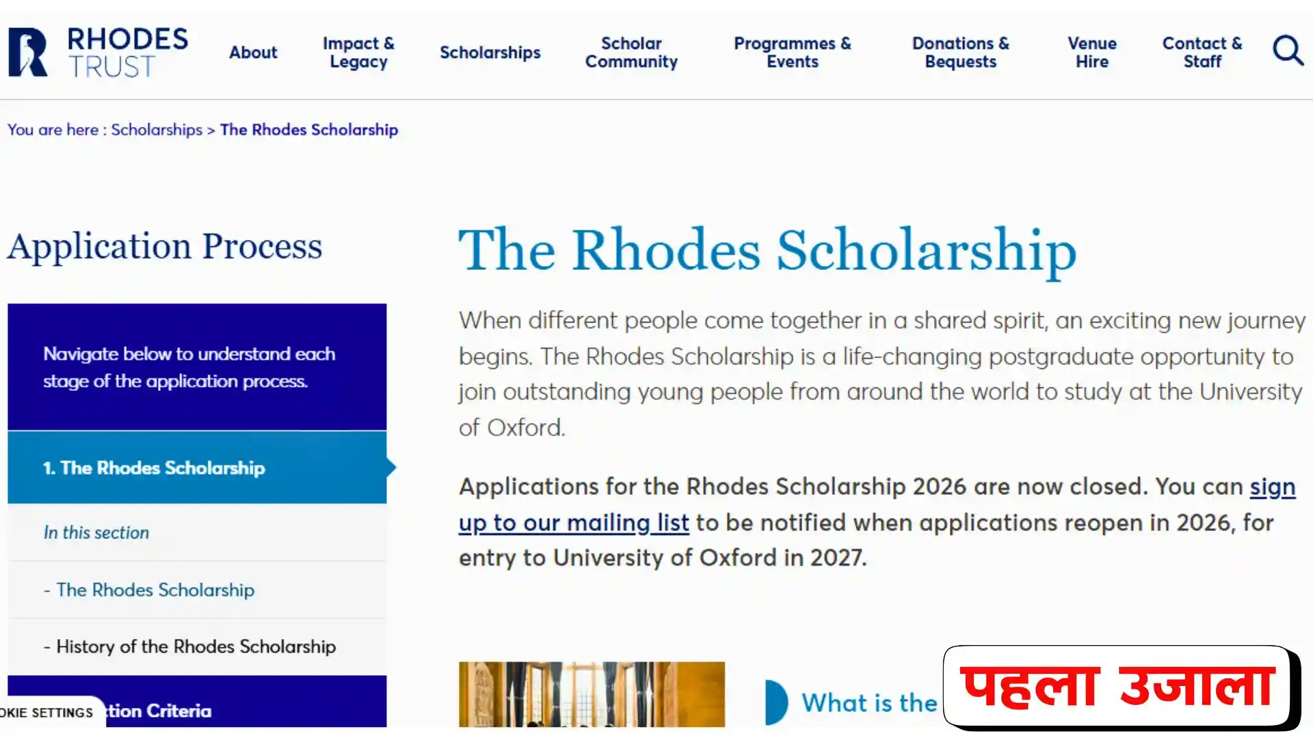Open Venue Hire from the navigation bar
Image resolution: width=1313 pixels, height=738 pixels.
pos(1091,53)
